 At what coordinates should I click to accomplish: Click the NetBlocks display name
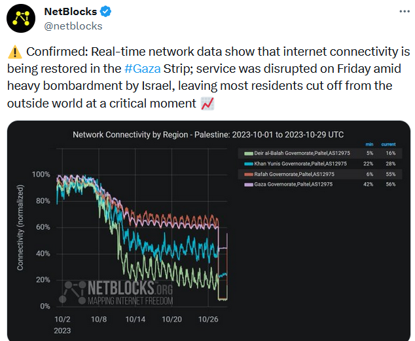coord(70,12)
